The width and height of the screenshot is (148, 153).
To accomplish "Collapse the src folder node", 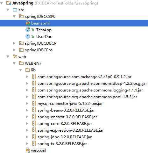I will 8,10.
